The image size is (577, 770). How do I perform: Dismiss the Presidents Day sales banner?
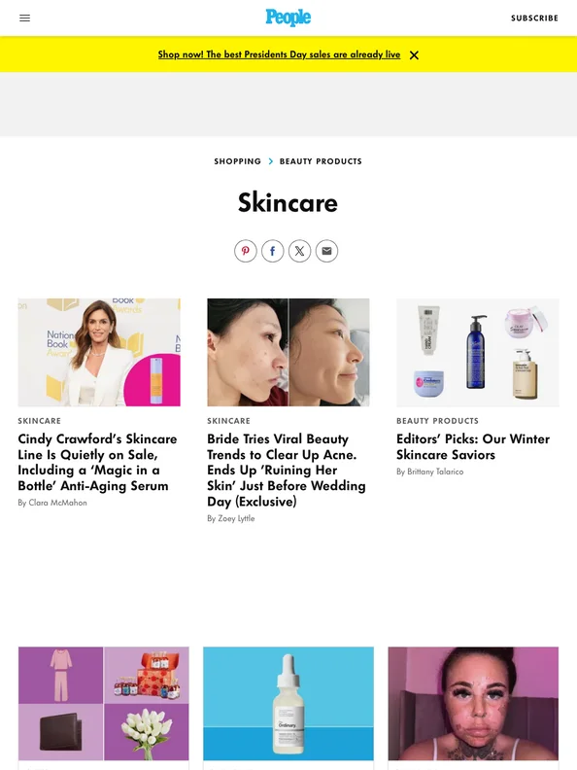coord(414,55)
